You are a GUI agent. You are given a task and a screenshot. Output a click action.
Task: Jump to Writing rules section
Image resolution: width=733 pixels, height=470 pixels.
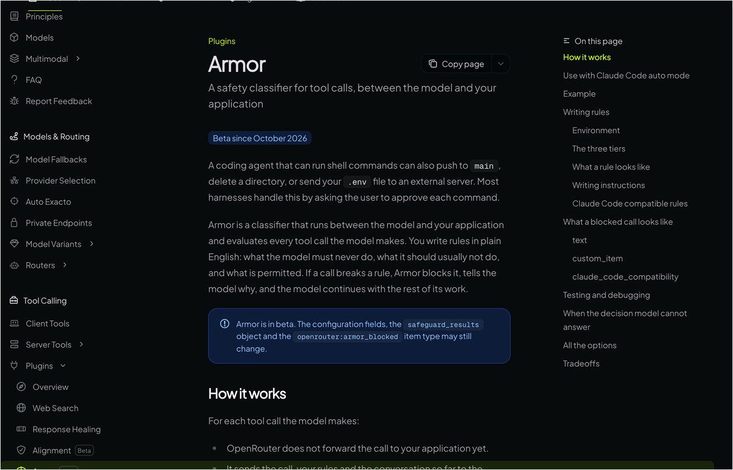586,112
